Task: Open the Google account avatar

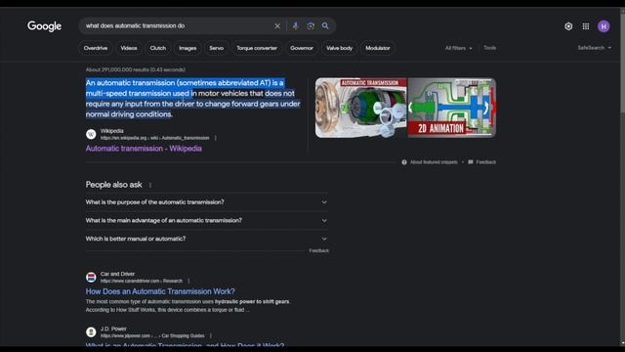Action: 604,26
